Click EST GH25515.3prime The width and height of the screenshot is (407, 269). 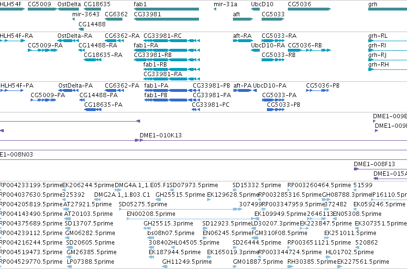[168, 224]
